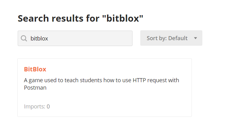225x131 pixels.
Task: Click the "Imports:" label in the card
Action: point(34,107)
